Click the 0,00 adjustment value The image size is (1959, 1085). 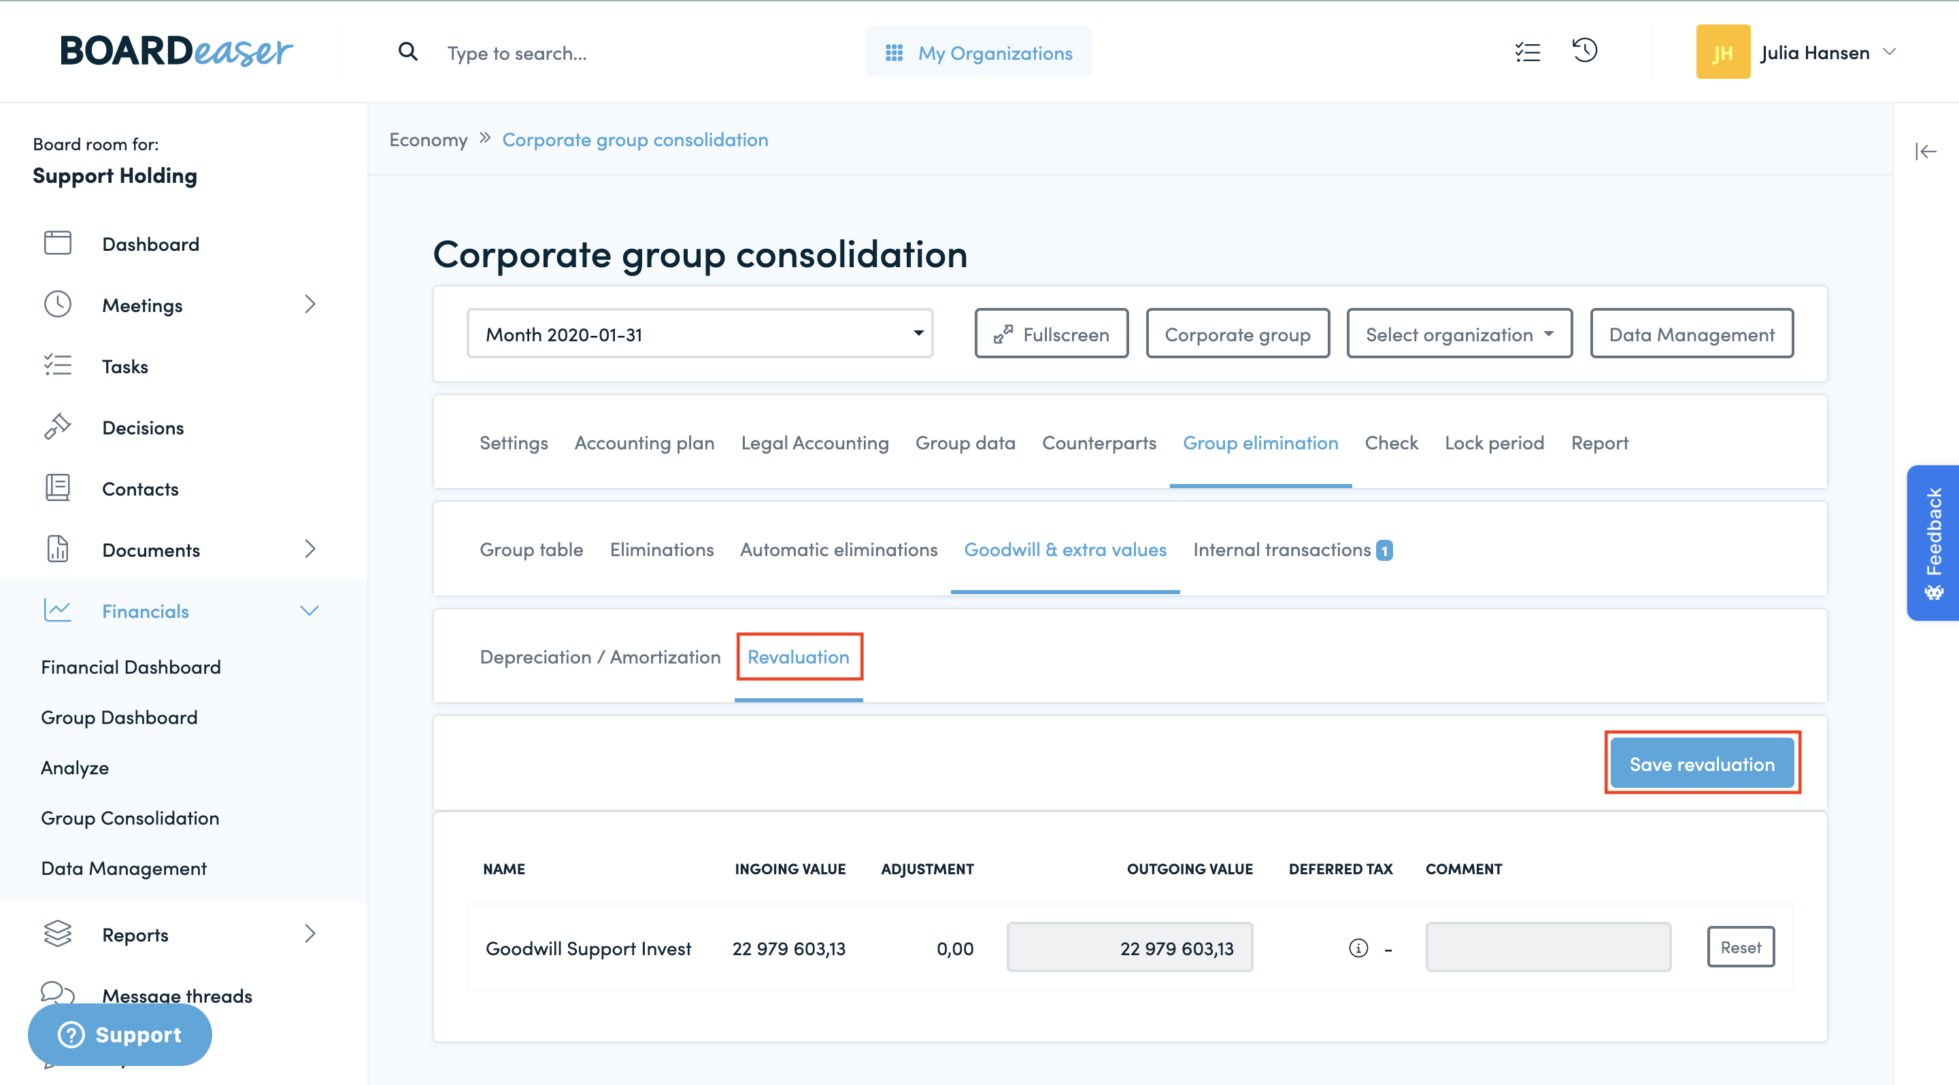(x=955, y=948)
